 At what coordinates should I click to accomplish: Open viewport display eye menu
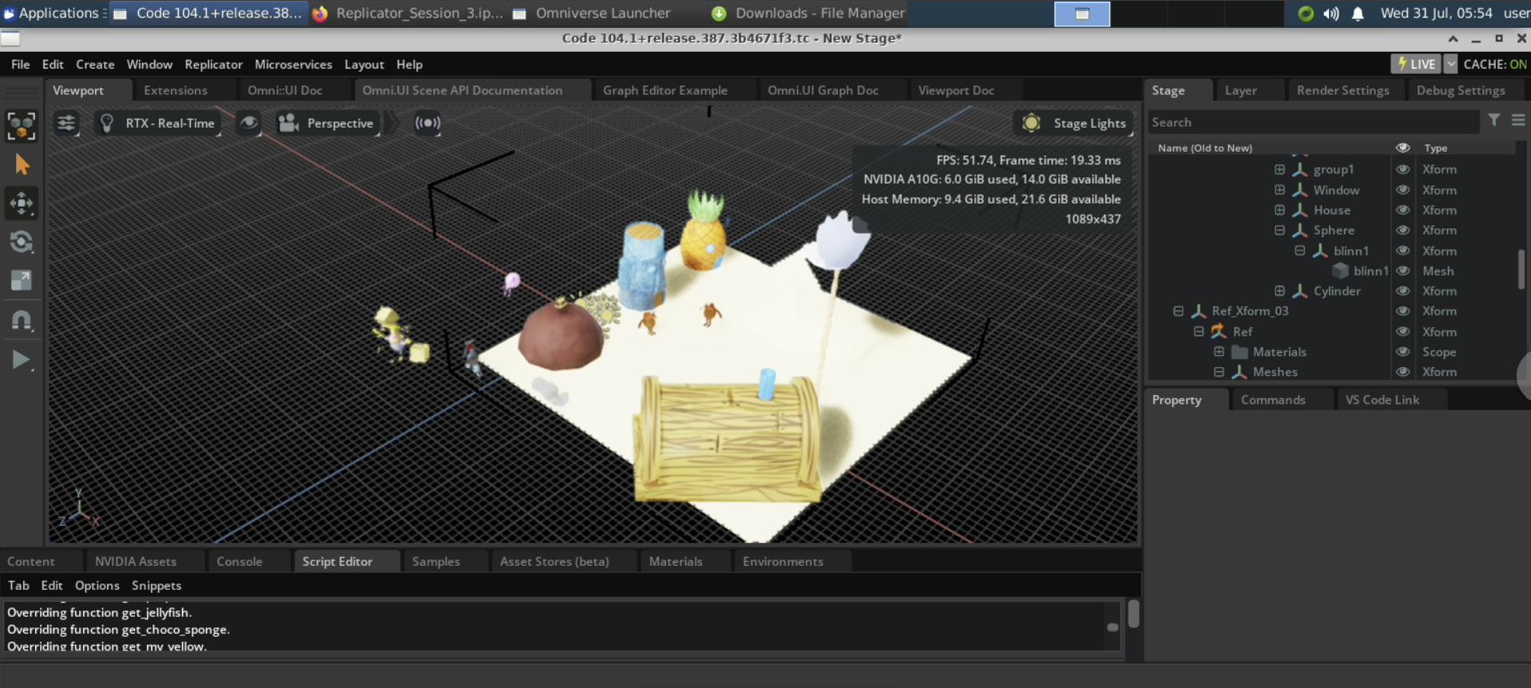click(249, 123)
